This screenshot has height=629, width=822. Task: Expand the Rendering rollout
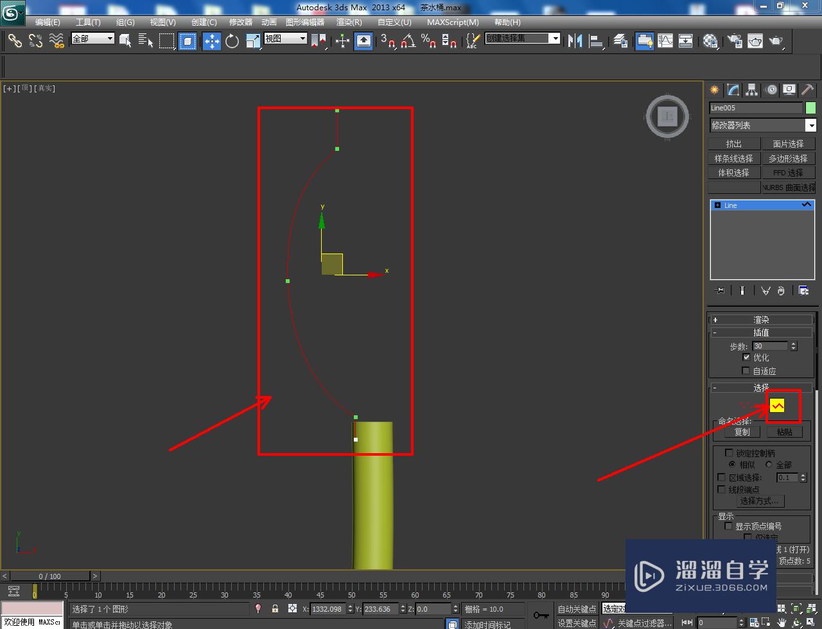[761, 320]
